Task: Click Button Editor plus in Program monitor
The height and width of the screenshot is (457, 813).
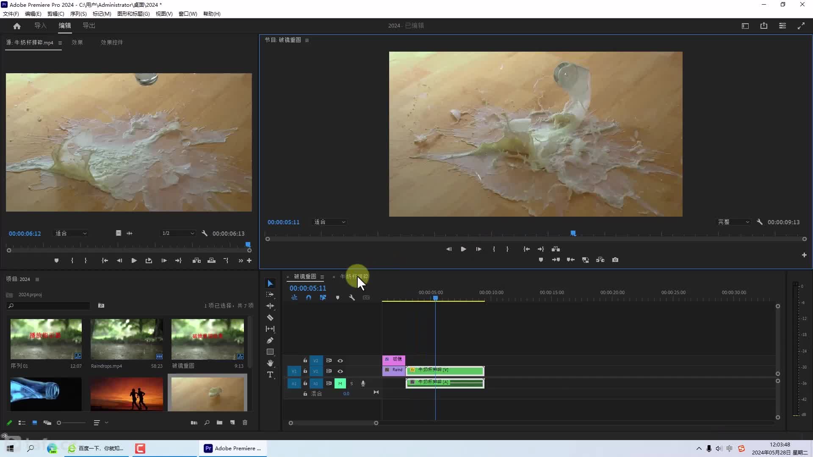Action: (x=804, y=255)
